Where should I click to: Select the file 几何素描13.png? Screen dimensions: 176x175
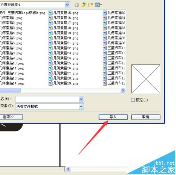tap(12, 79)
